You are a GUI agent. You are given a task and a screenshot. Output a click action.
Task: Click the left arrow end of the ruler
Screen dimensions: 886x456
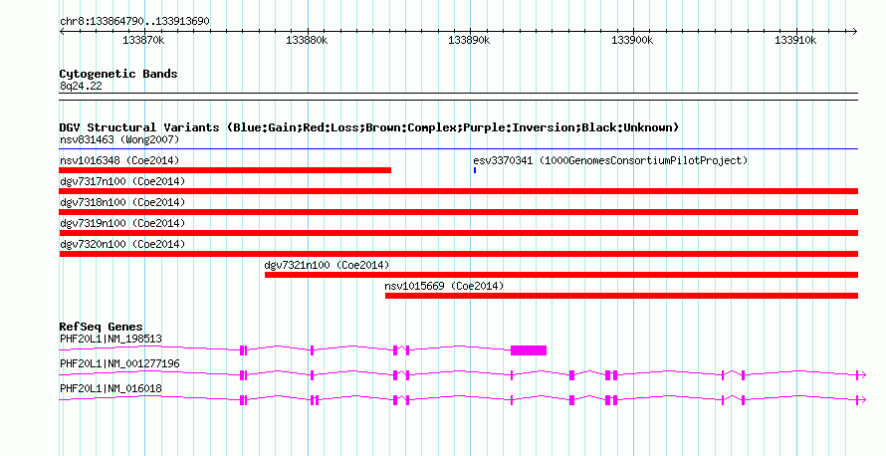point(62,32)
